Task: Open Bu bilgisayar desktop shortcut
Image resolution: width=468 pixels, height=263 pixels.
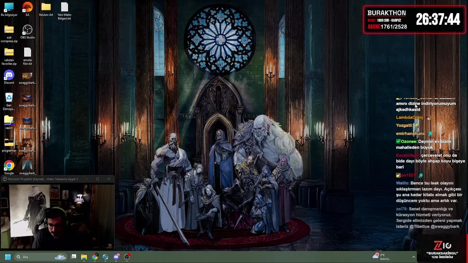Action: click(x=9, y=9)
